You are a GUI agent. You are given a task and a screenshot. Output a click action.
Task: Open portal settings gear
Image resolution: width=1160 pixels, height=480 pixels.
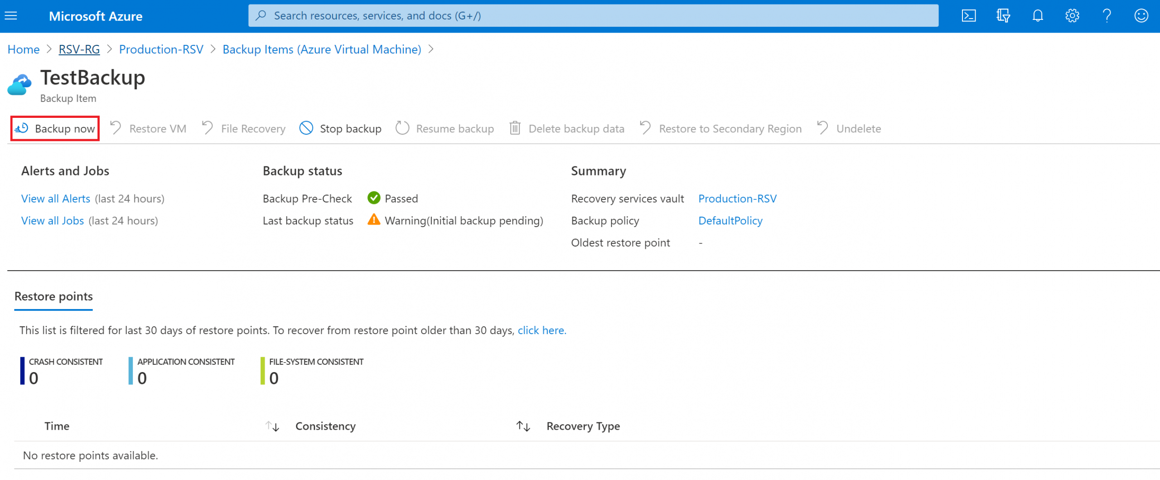(1072, 16)
